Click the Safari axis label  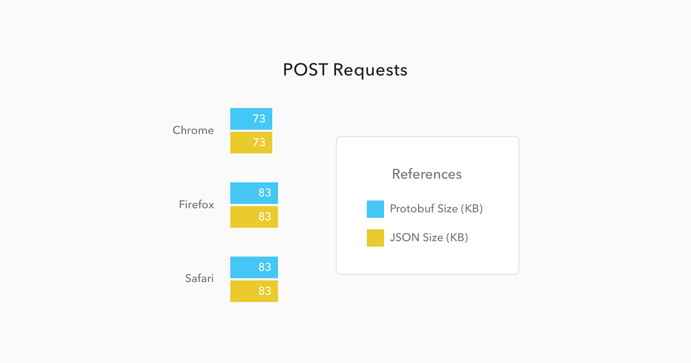coord(200,278)
